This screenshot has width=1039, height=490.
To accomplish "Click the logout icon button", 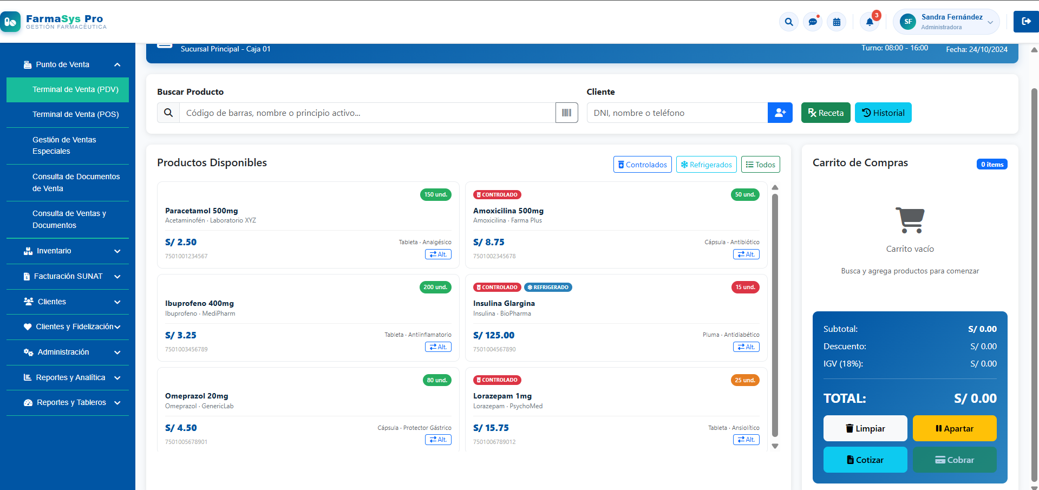I will click(1026, 22).
